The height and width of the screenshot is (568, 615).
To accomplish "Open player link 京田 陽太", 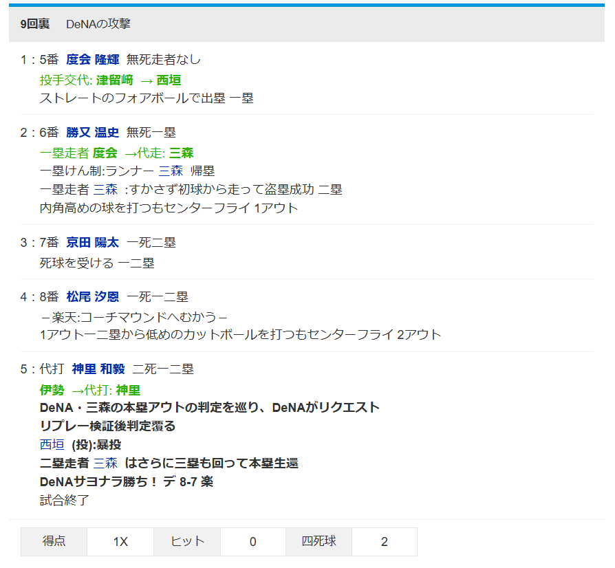I will 93,243.
